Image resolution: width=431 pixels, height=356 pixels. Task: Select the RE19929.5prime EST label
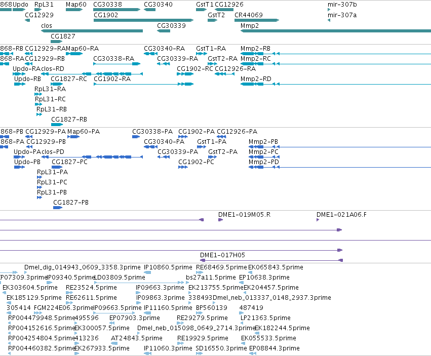[x=203, y=338]
